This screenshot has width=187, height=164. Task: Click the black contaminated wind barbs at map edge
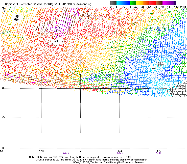tap(178, 90)
